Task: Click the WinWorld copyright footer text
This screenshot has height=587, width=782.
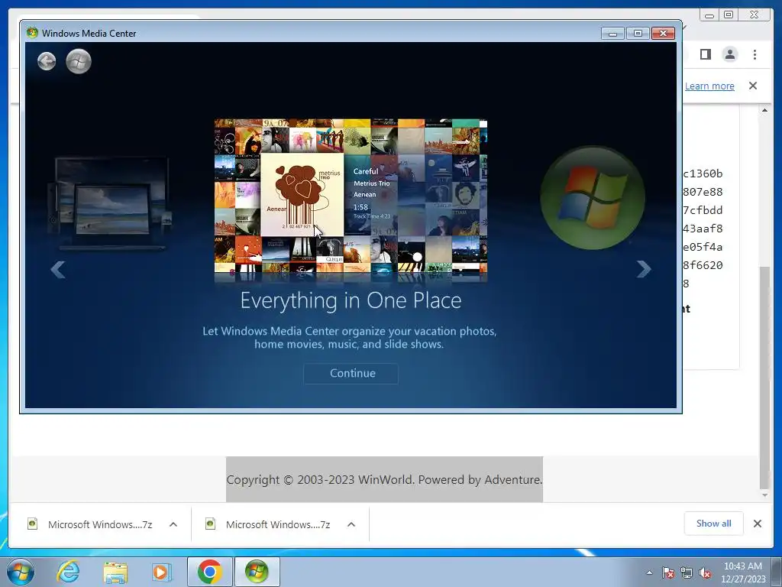Action: click(x=384, y=480)
